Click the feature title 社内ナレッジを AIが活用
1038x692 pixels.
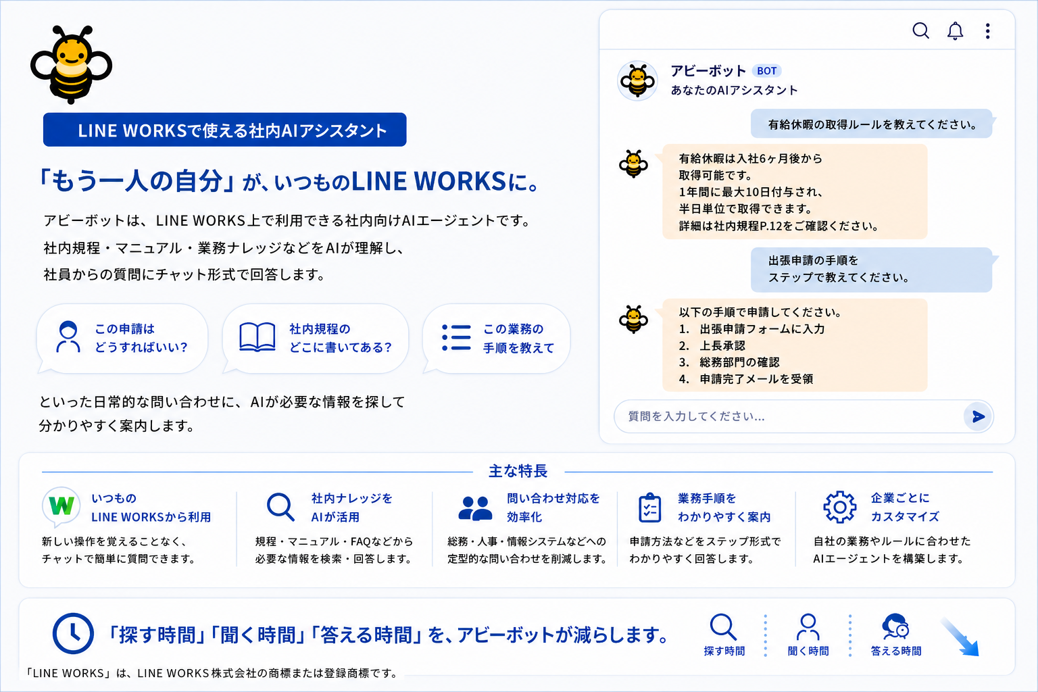click(x=351, y=508)
